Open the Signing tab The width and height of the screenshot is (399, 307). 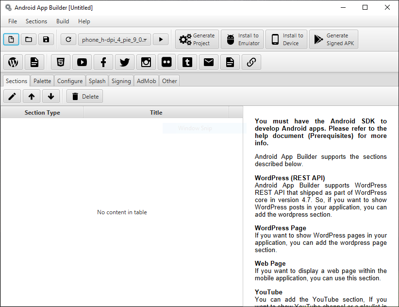tap(121, 81)
